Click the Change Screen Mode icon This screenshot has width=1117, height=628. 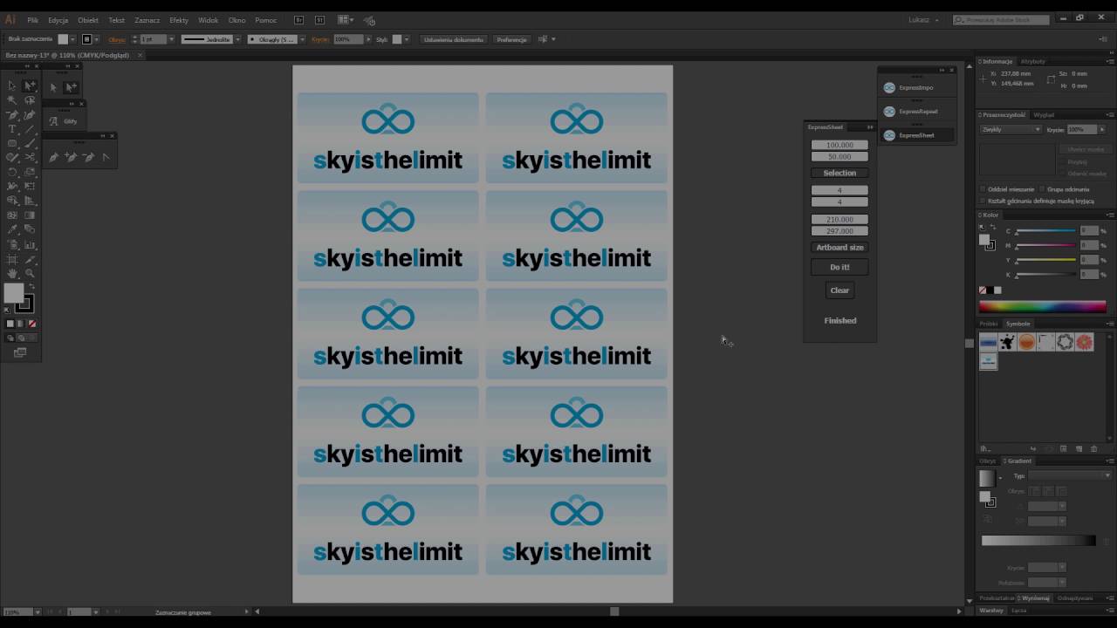[20, 352]
